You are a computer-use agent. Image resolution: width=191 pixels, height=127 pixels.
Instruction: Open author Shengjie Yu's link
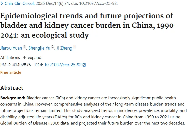(39, 48)
